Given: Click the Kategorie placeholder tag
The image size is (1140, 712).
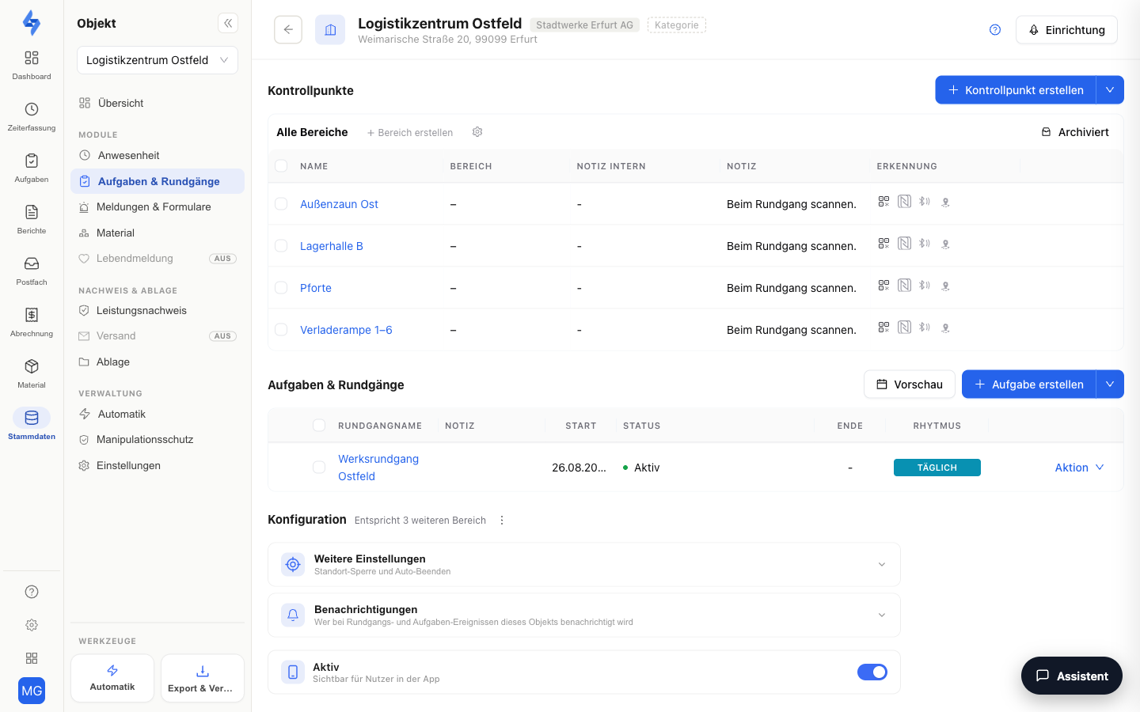Looking at the screenshot, I should click(x=677, y=25).
